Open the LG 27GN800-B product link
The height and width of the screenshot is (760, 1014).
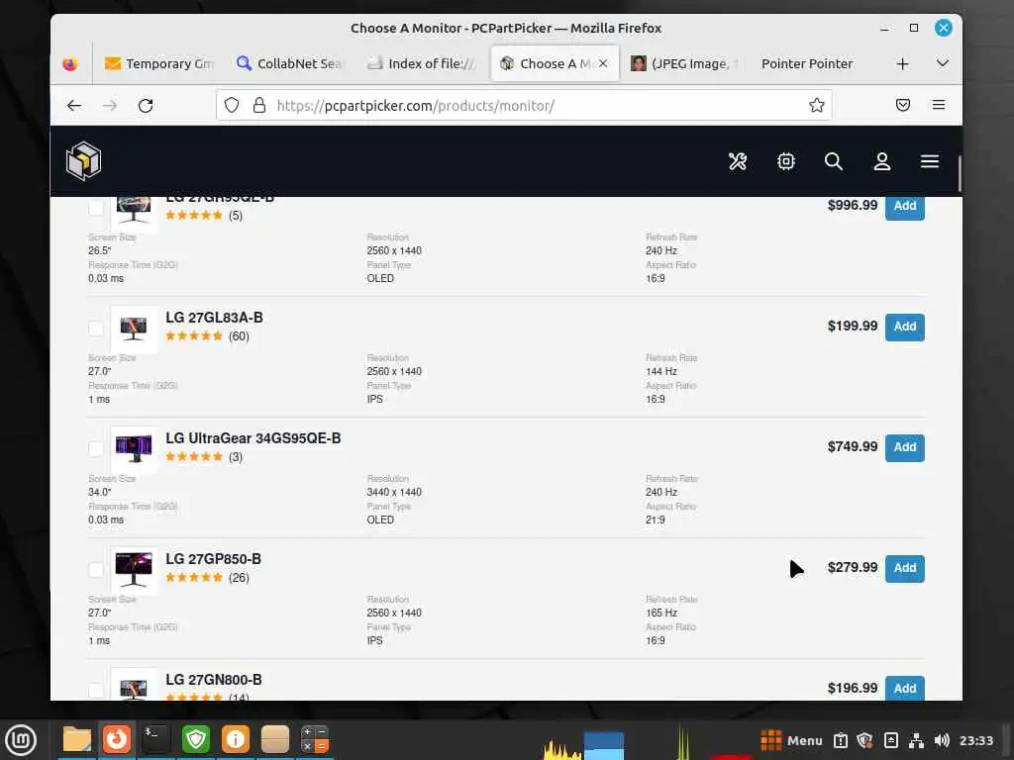point(214,680)
